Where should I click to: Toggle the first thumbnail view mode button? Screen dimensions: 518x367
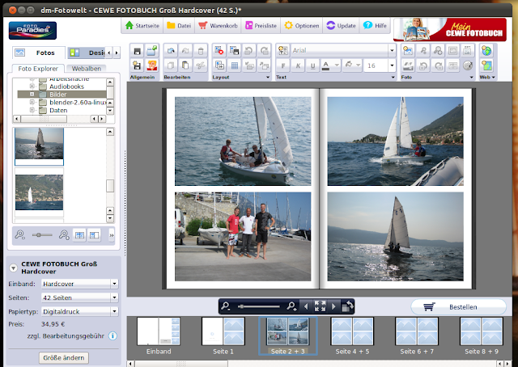pos(79,235)
